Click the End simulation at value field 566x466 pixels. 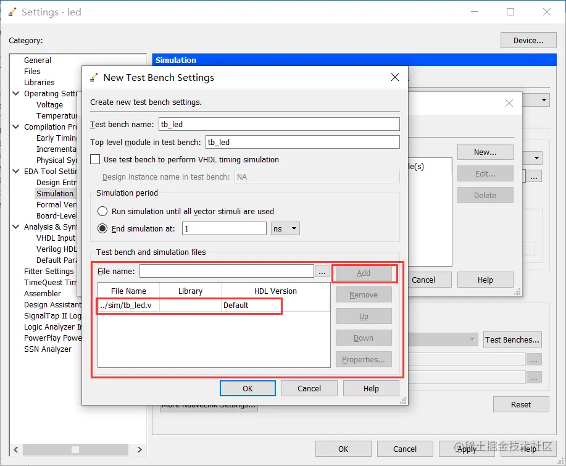pyautogui.click(x=224, y=228)
